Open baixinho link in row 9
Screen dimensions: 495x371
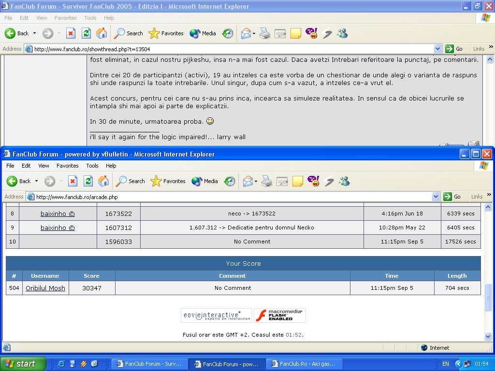(x=58, y=228)
